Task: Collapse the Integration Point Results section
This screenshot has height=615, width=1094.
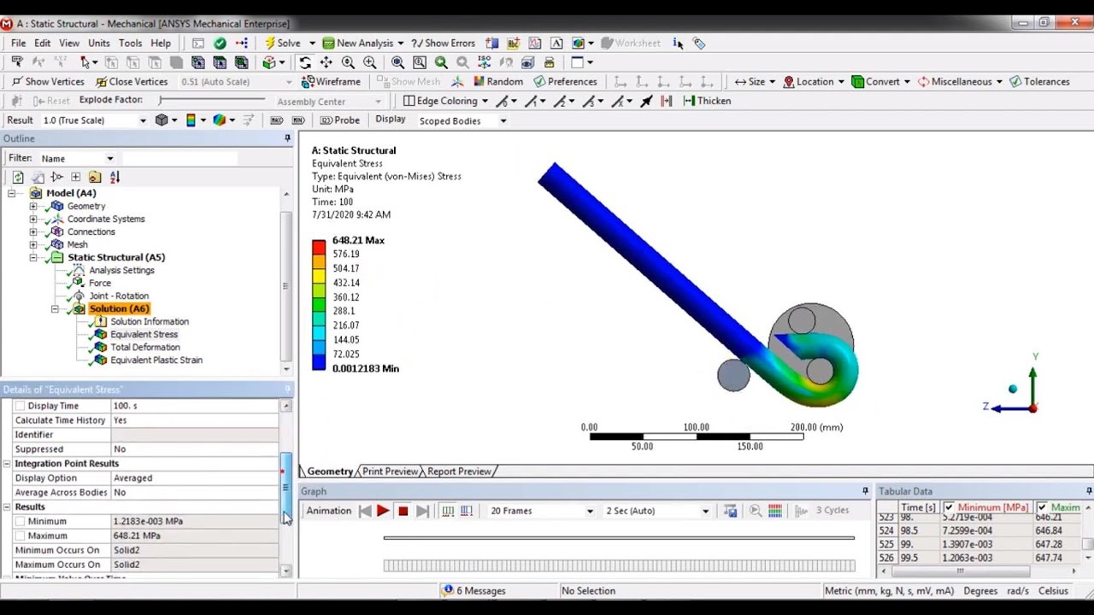Action: [7, 463]
